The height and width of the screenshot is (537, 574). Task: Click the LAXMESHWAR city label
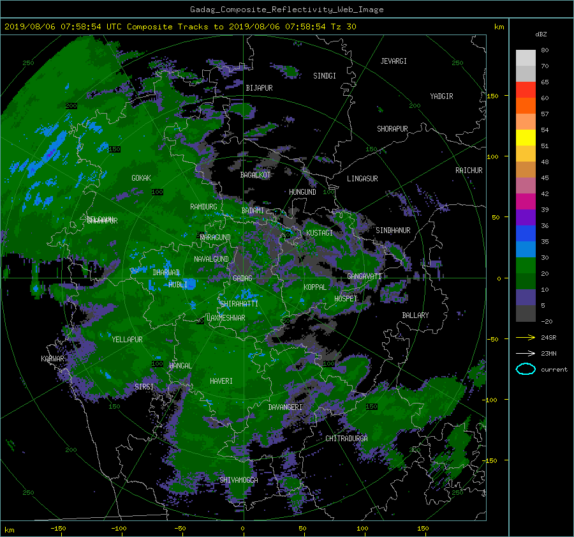click(x=226, y=318)
